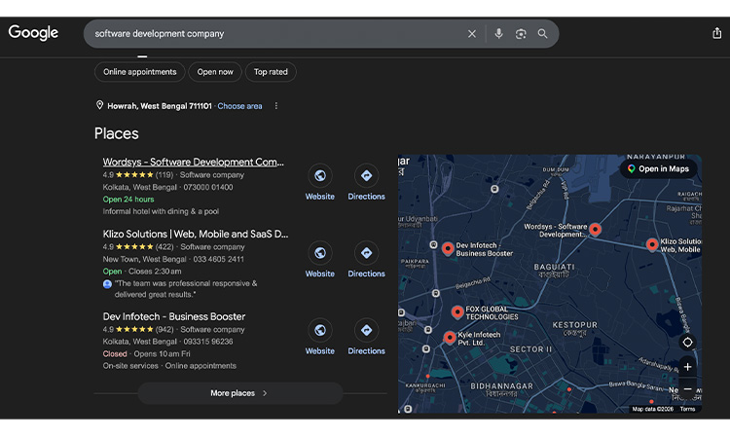Clear the search box with the X icon
This screenshot has height=438, width=730.
point(472,33)
